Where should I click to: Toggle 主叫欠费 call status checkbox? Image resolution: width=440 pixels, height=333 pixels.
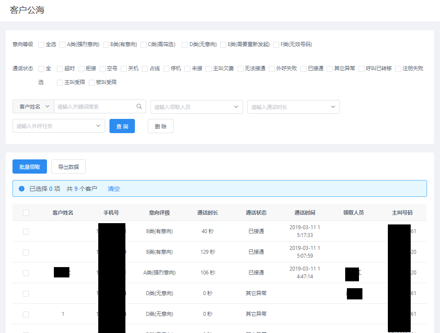209,69
